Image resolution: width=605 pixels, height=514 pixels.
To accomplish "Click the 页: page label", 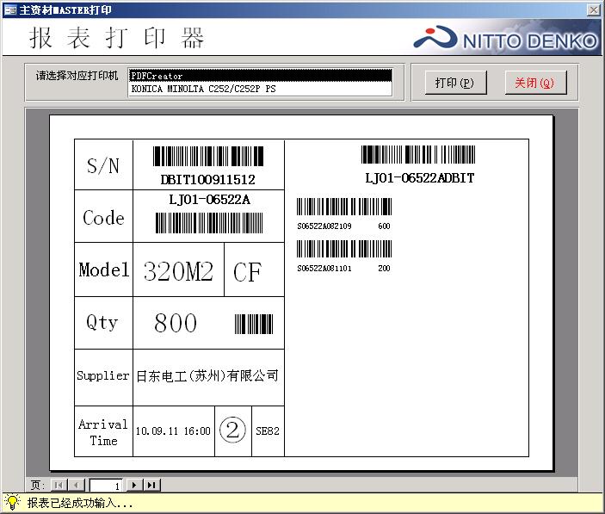I will 38,485.
